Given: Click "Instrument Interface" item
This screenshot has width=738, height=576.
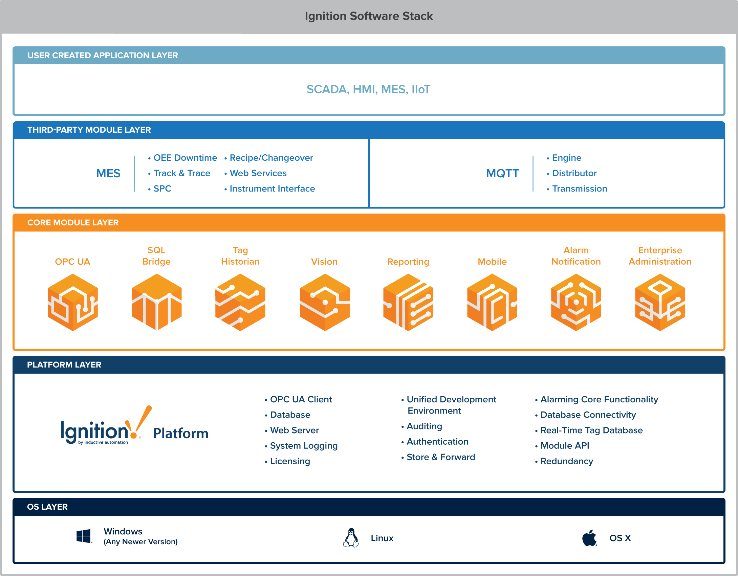Looking at the screenshot, I should click(x=273, y=189).
